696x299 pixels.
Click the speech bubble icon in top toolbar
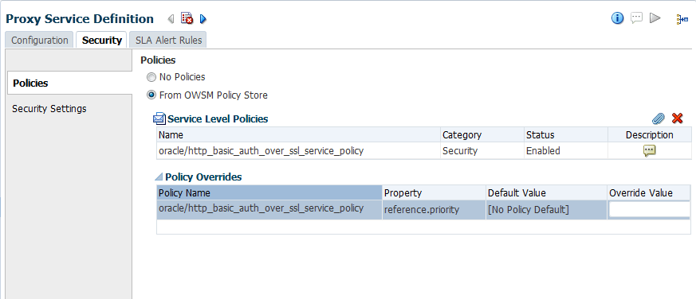click(636, 18)
